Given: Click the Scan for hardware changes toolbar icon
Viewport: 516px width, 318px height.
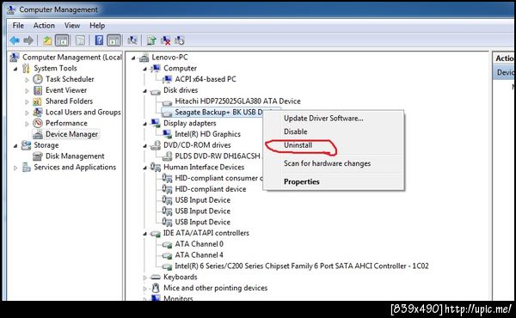Looking at the screenshot, I should (132, 40).
